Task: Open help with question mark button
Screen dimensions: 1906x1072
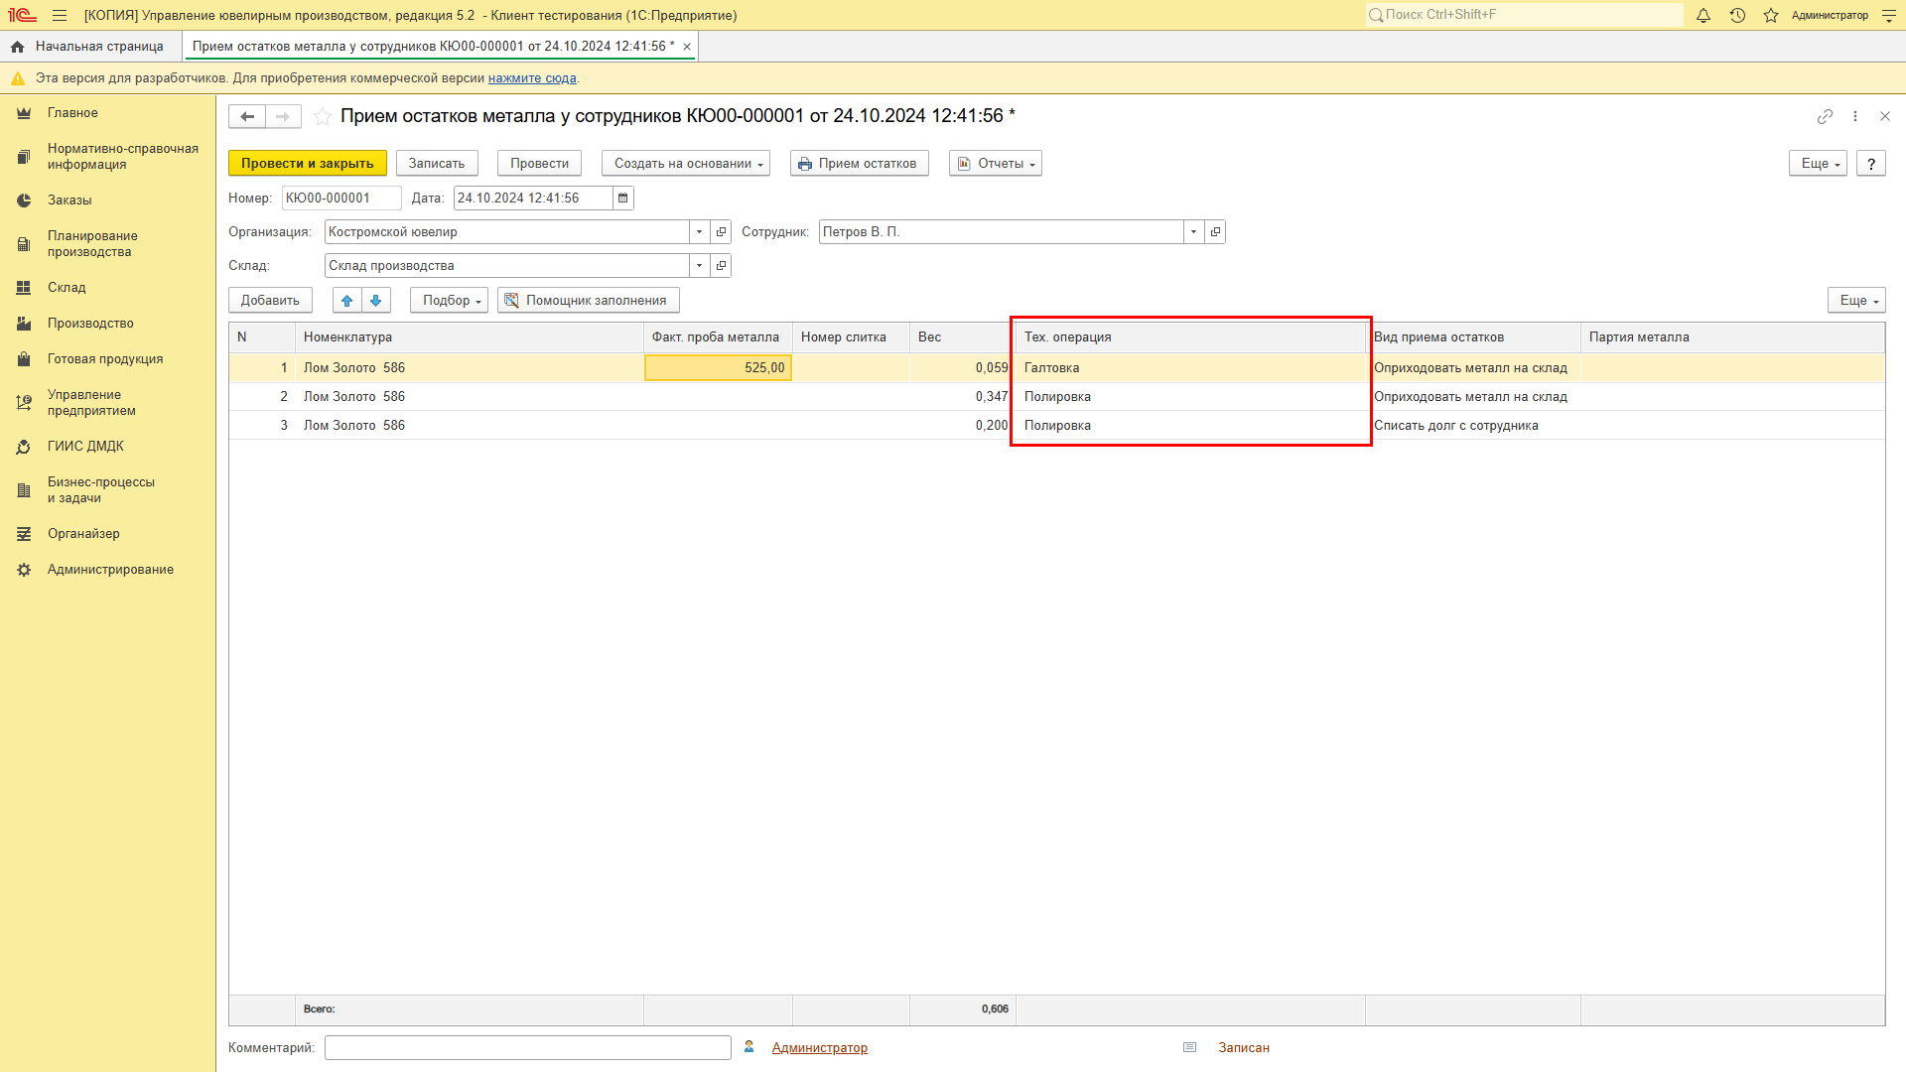Action: 1871,164
